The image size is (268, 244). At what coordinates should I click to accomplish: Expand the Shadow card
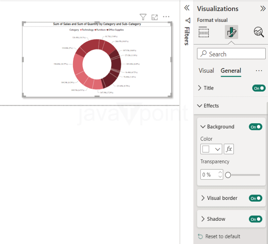click(x=203, y=219)
